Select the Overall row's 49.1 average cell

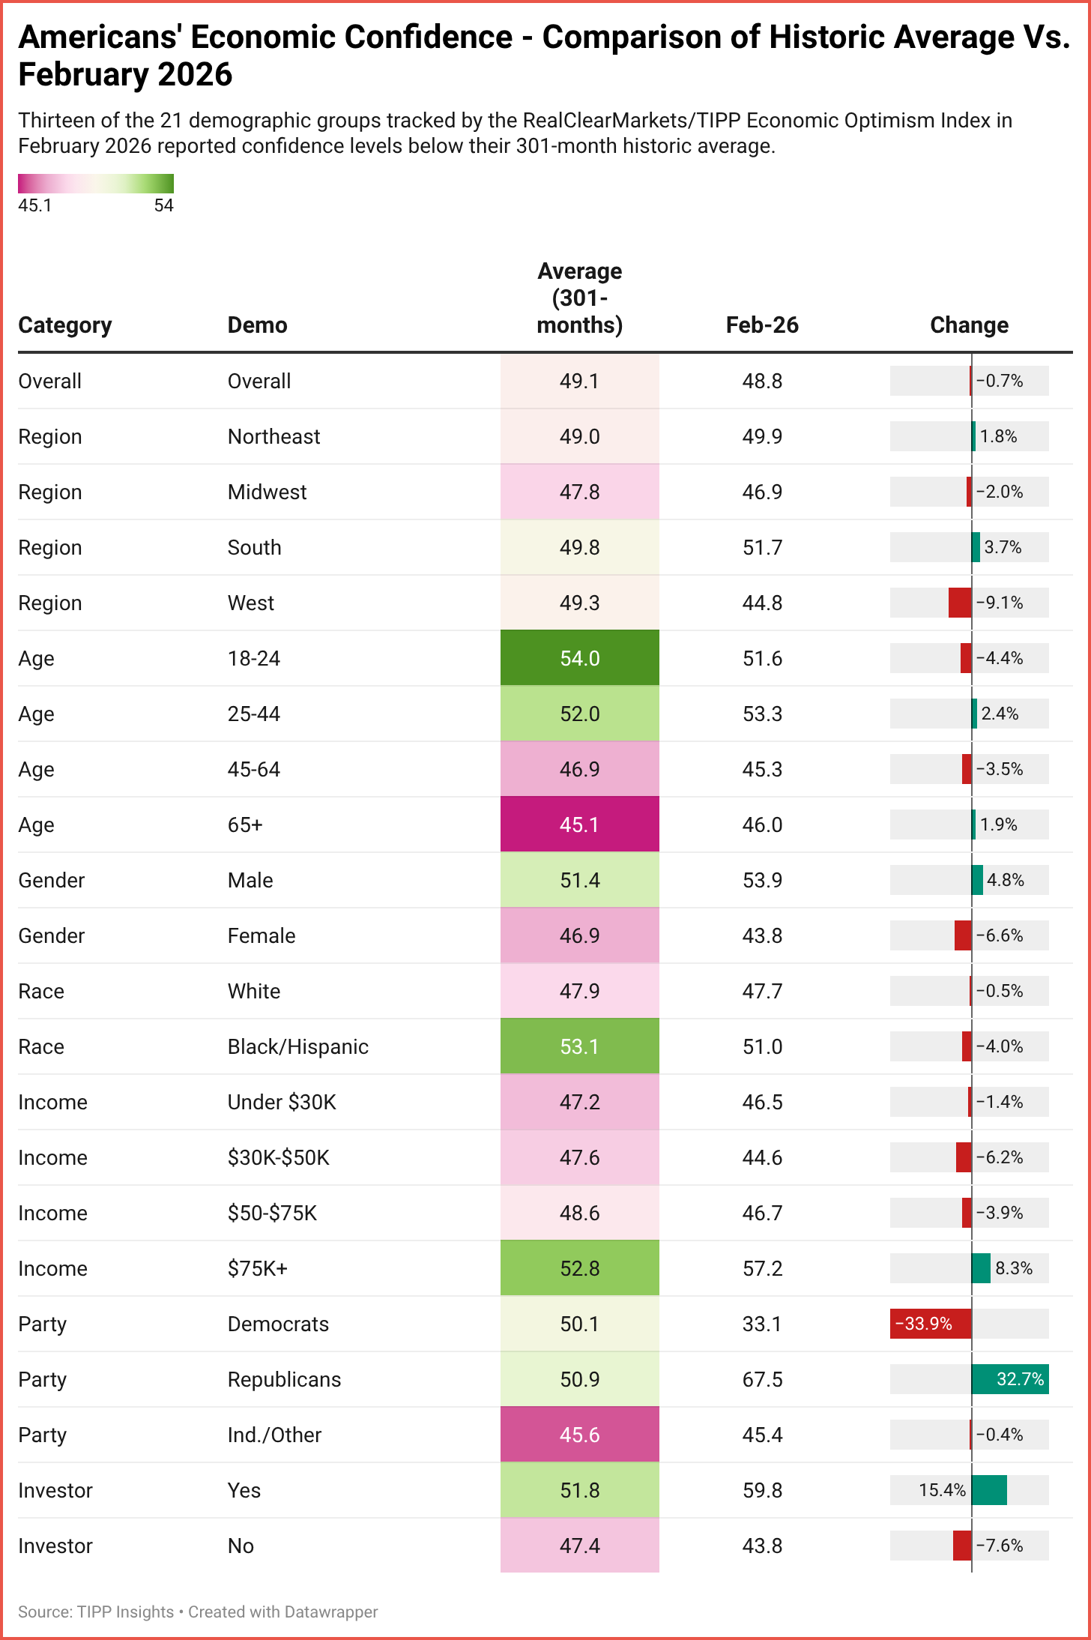pyautogui.click(x=579, y=381)
